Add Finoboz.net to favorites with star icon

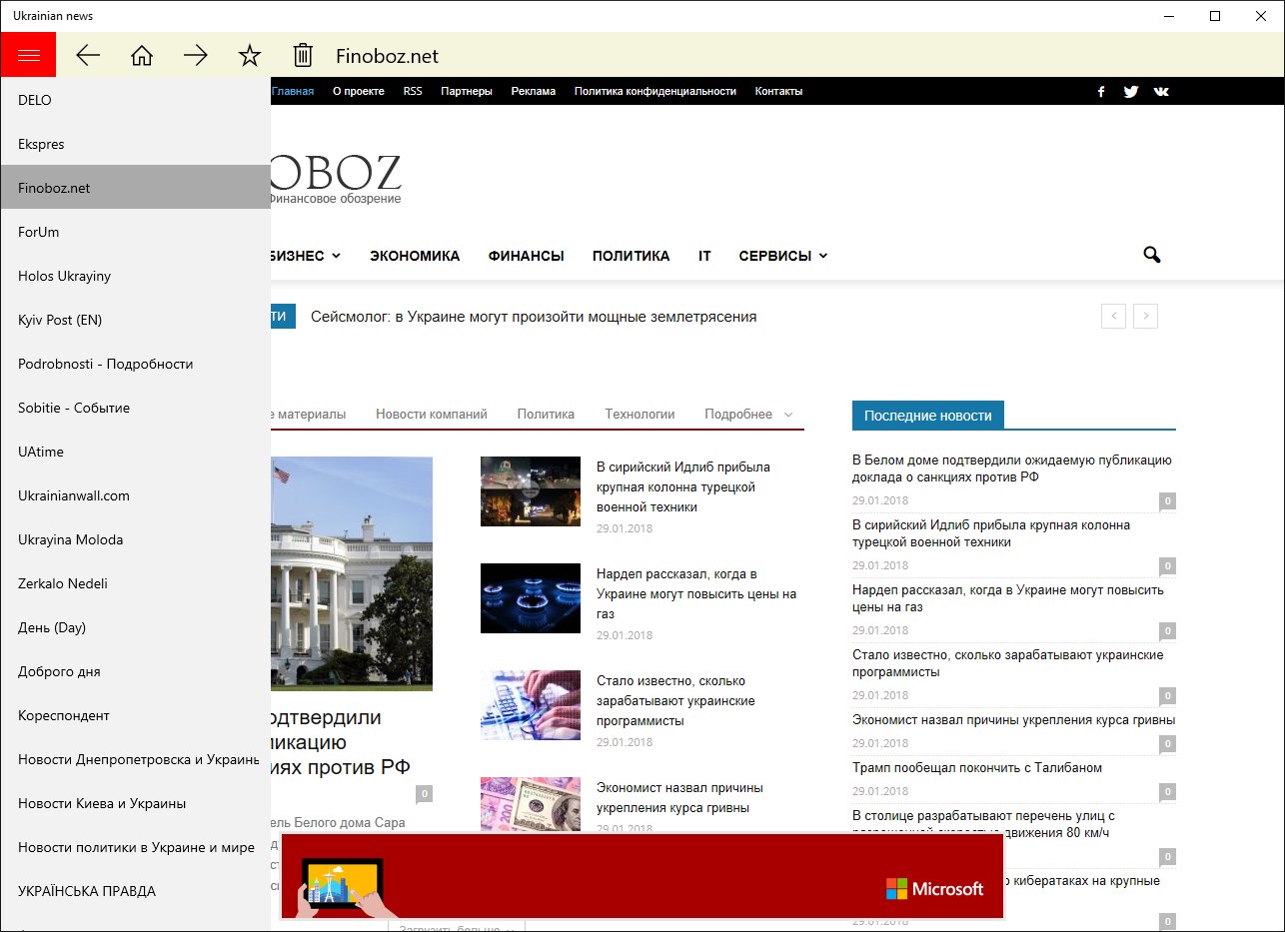click(x=250, y=56)
